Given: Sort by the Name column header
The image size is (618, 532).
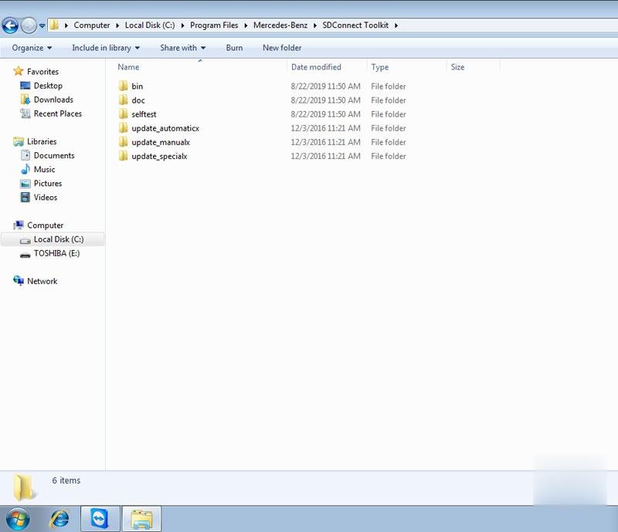Looking at the screenshot, I should pos(128,67).
